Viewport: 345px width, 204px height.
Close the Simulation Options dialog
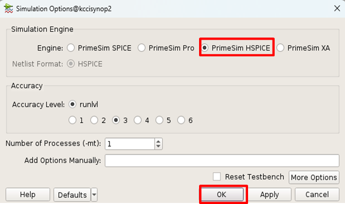click(337, 8)
